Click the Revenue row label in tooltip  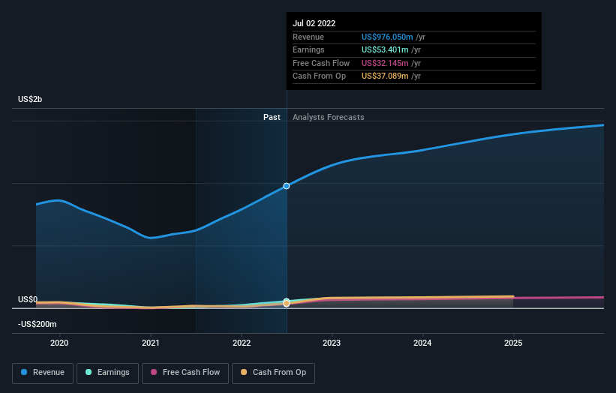tap(308, 37)
